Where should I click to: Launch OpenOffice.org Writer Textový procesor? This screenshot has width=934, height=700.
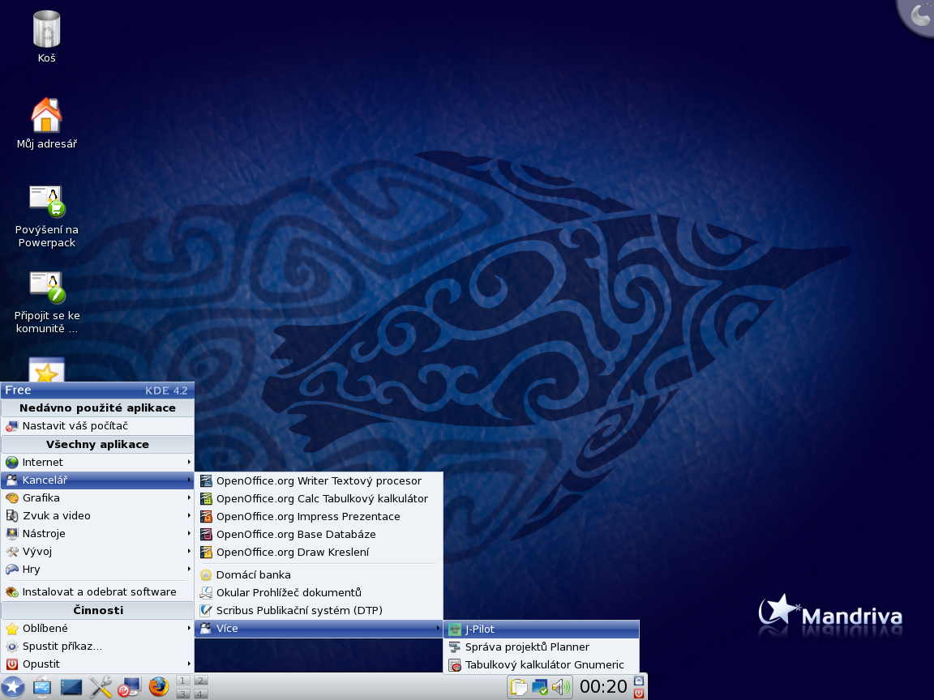tap(319, 480)
